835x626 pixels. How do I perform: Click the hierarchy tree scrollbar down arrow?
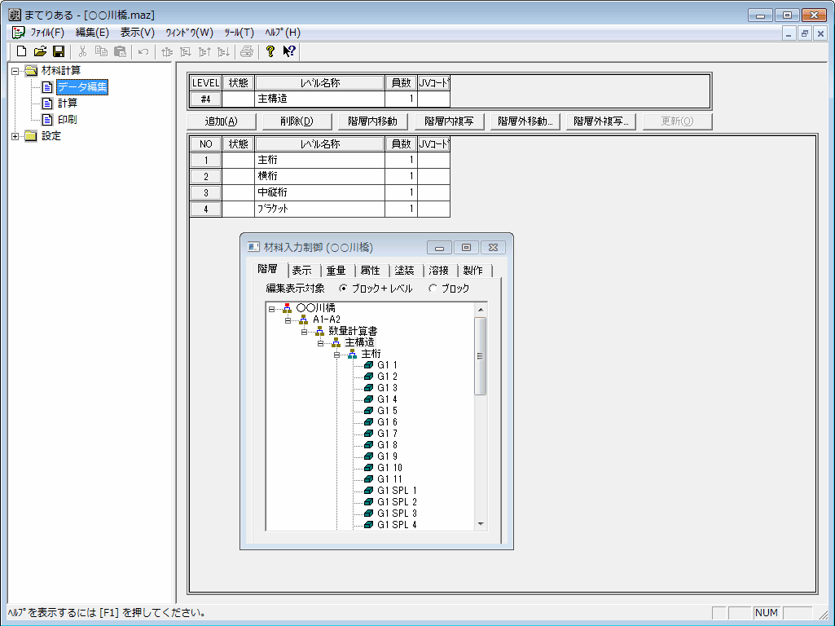point(481,523)
